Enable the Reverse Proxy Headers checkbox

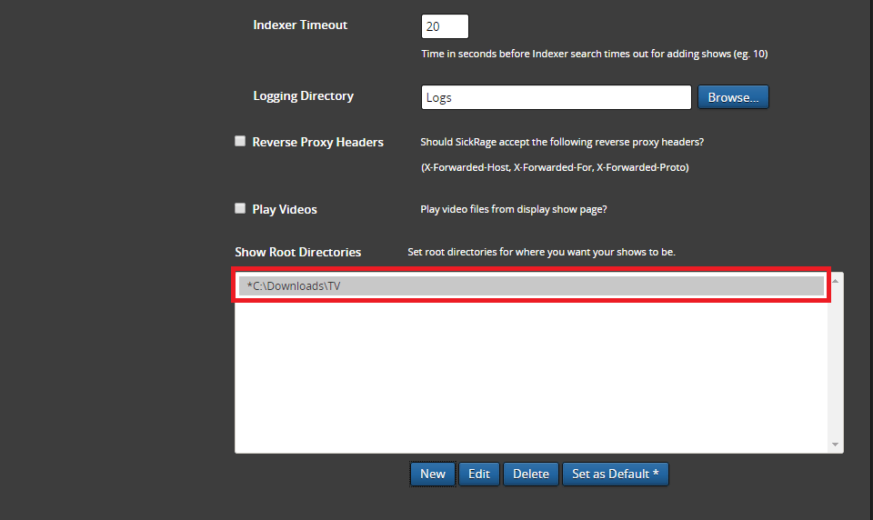tap(240, 141)
